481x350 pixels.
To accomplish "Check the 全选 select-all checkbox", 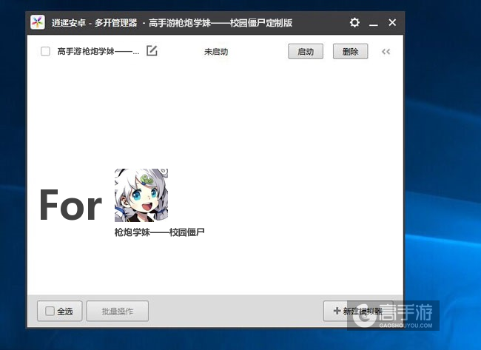I will point(50,312).
